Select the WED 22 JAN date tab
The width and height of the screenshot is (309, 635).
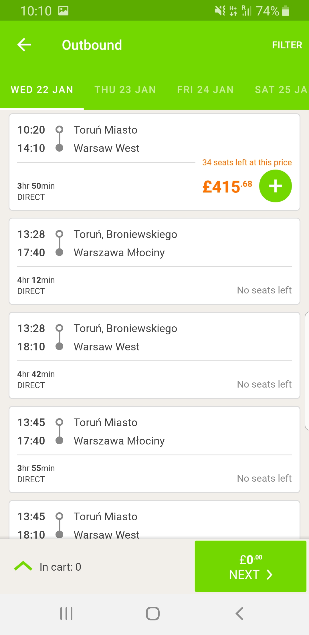(x=42, y=90)
